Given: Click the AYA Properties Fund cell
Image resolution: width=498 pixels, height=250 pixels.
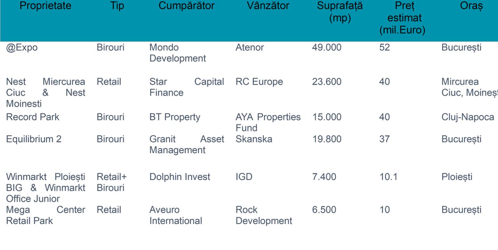Looking at the screenshot, I should 268,122.
